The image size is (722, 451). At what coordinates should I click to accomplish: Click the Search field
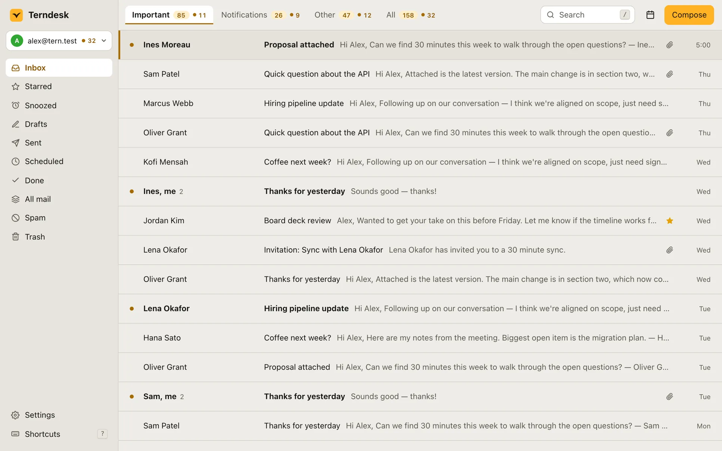point(587,15)
